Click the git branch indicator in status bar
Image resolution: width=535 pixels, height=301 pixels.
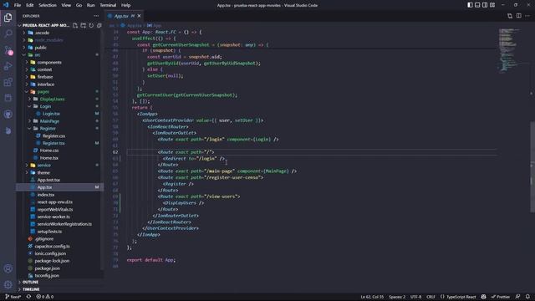pyautogui.click(x=13, y=297)
